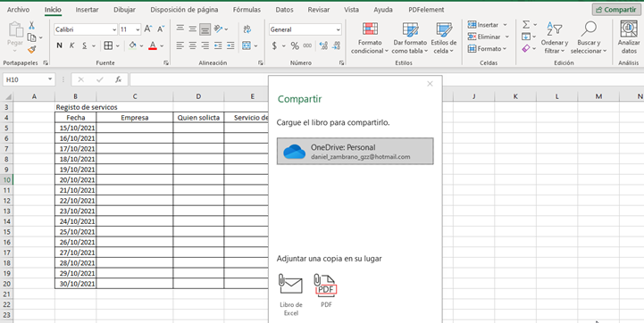Switch to the Disposición de página tab

pyautogui.click(x=184, y=10)
